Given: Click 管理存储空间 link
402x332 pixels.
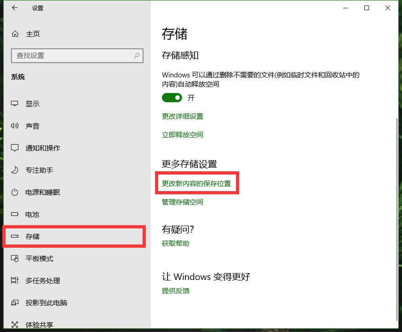Looking at the screenshot, I should 182,202.
